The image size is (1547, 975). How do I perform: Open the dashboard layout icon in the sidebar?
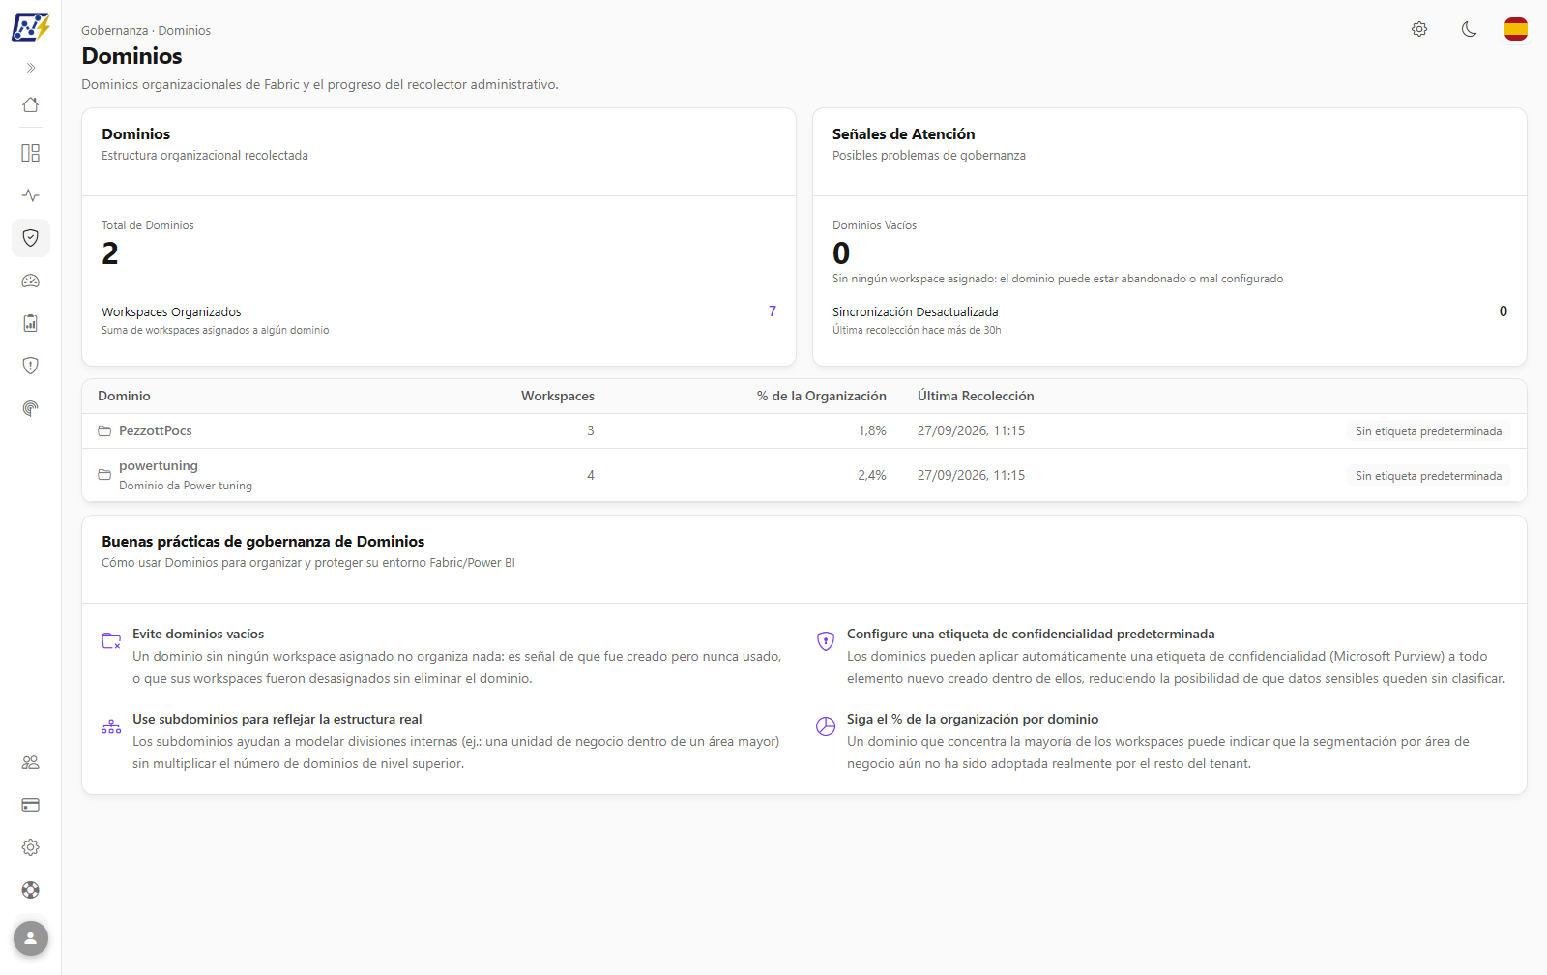[x=31, y=153]
